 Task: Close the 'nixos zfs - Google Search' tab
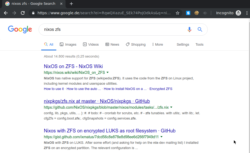pyautogui.click(x=61, y=4)
